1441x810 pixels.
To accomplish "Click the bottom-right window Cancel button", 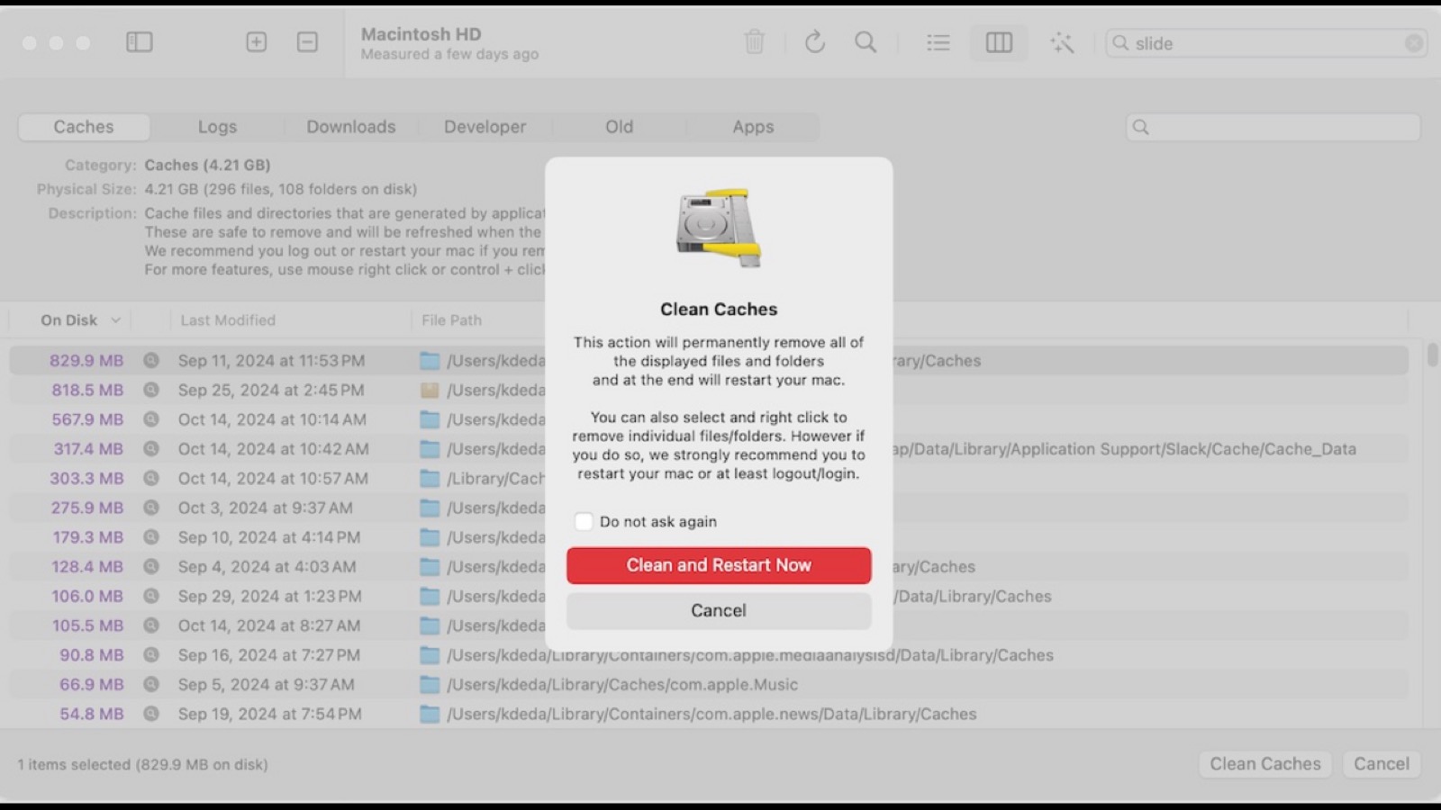I will (x=1382, y=764).
